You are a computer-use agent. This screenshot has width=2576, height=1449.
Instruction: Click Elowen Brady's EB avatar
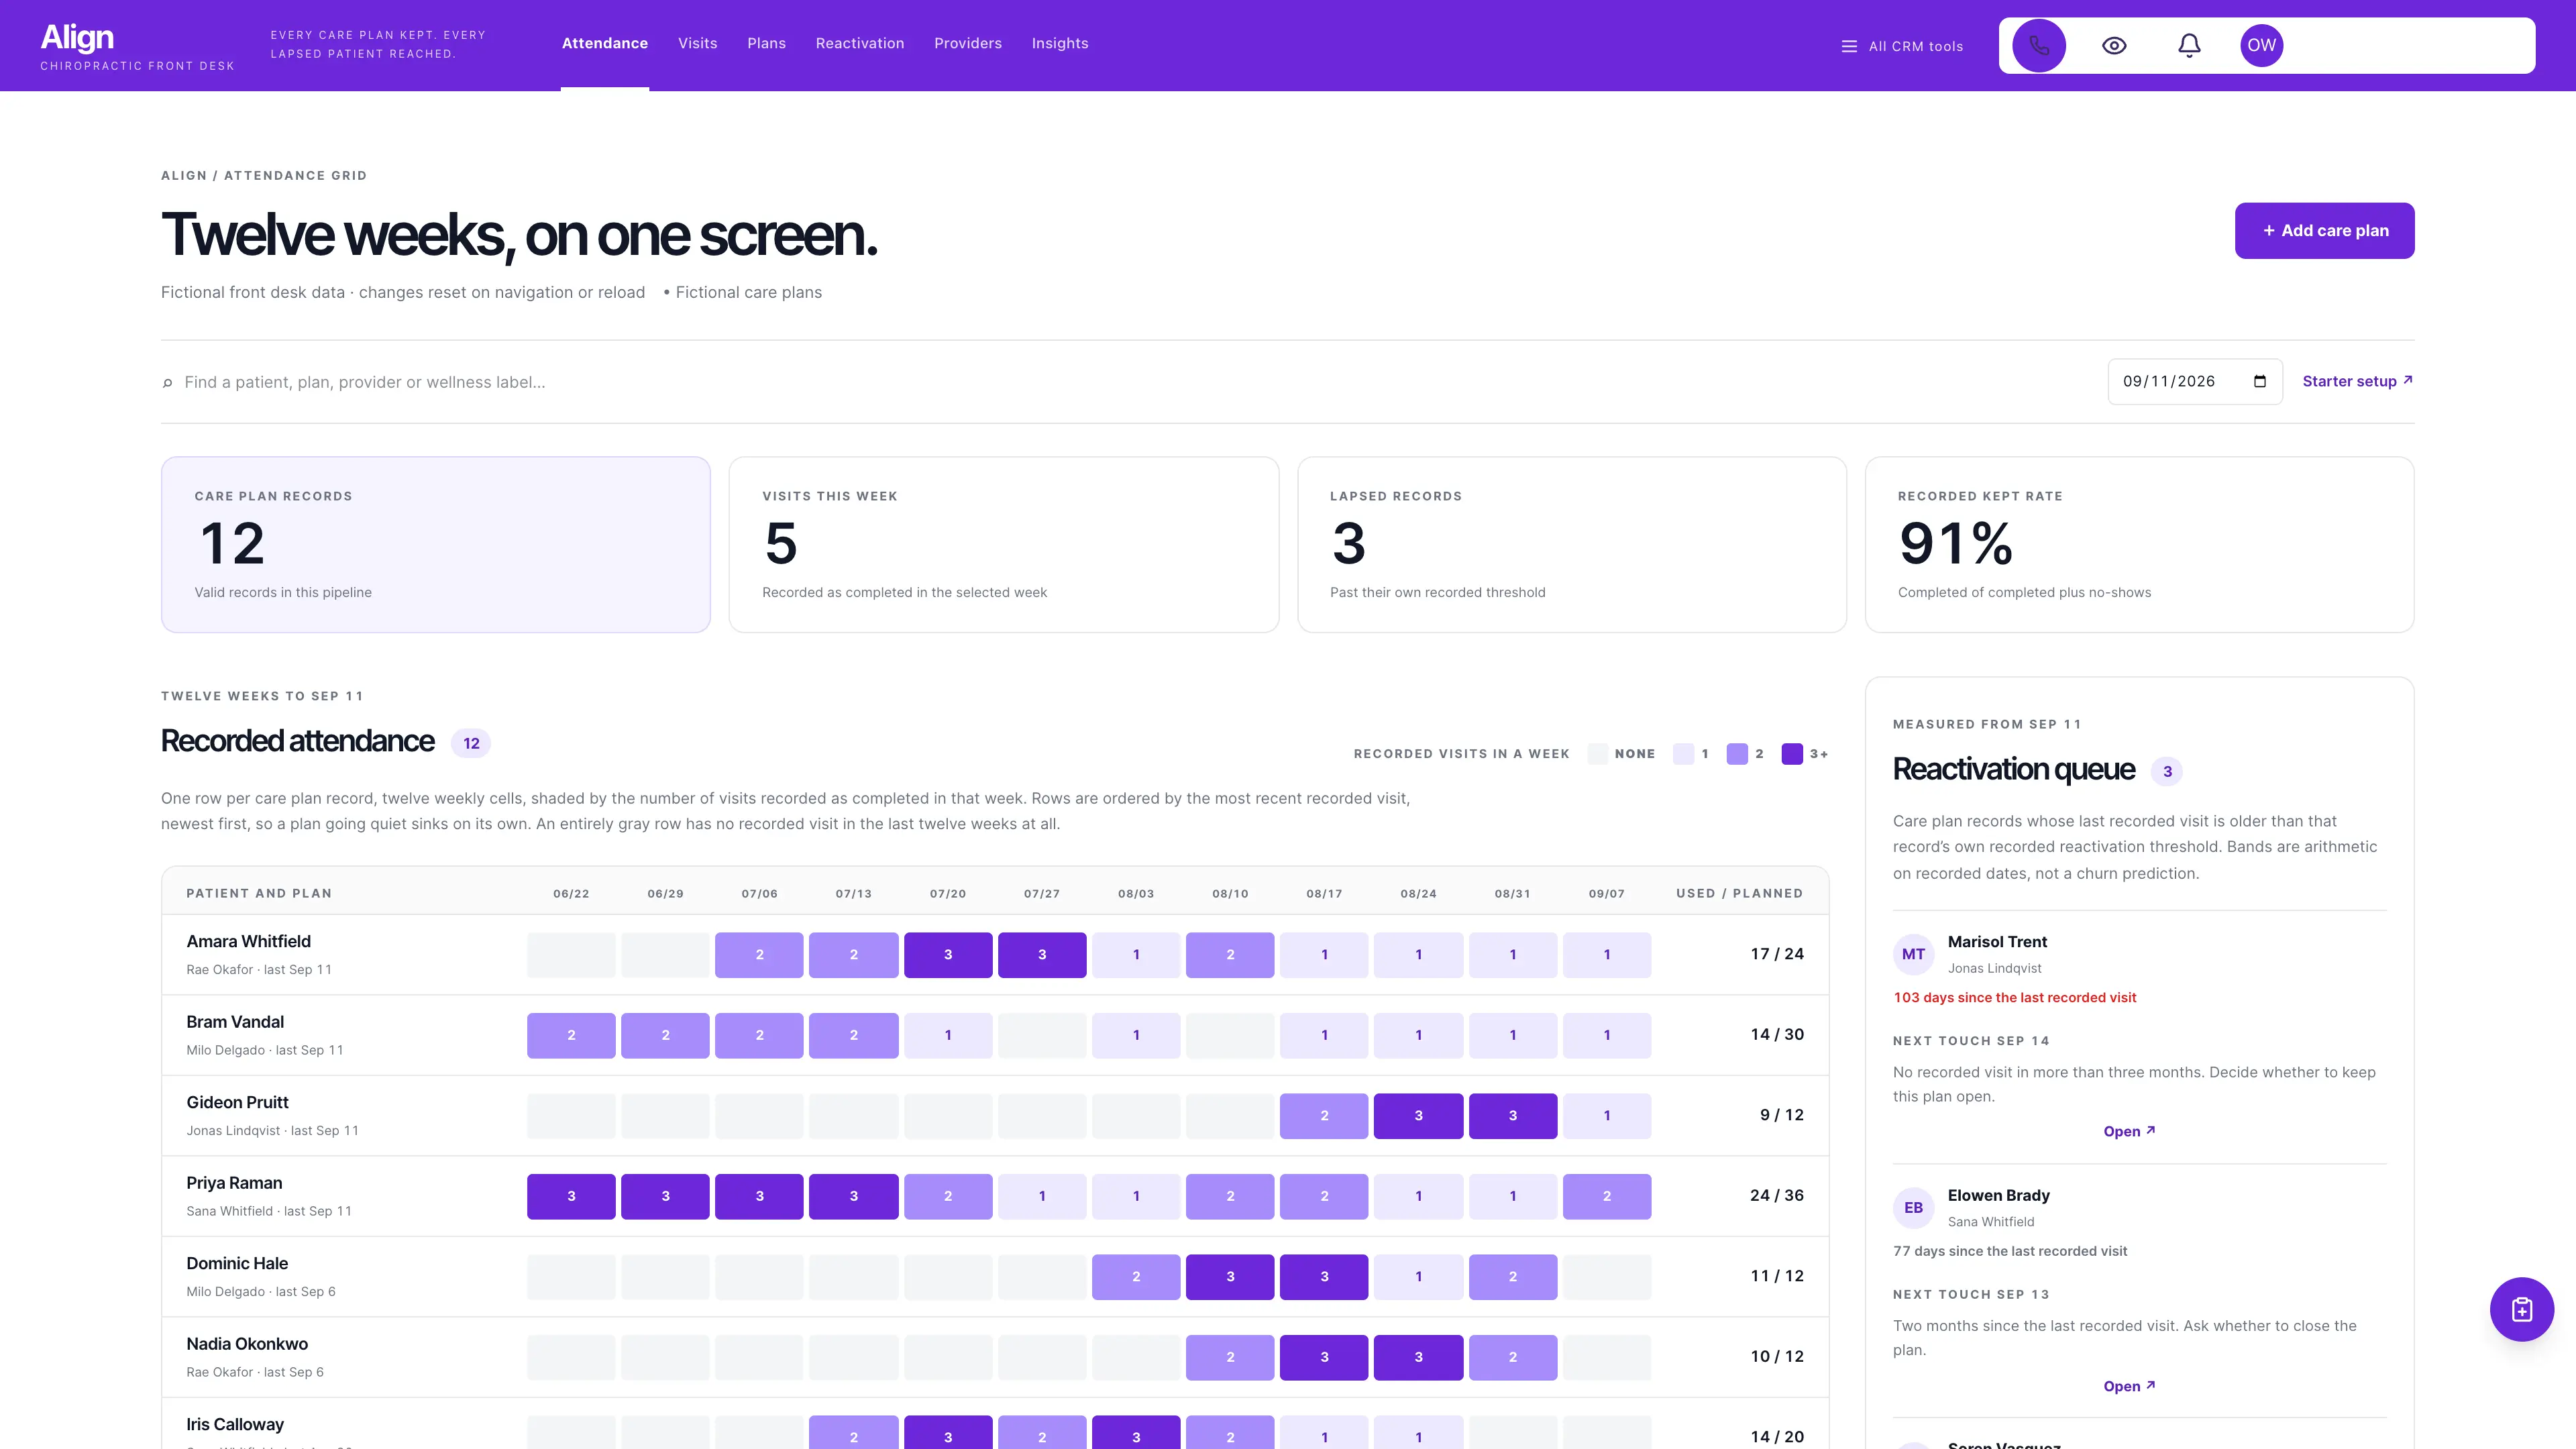pos(1913,1208)
